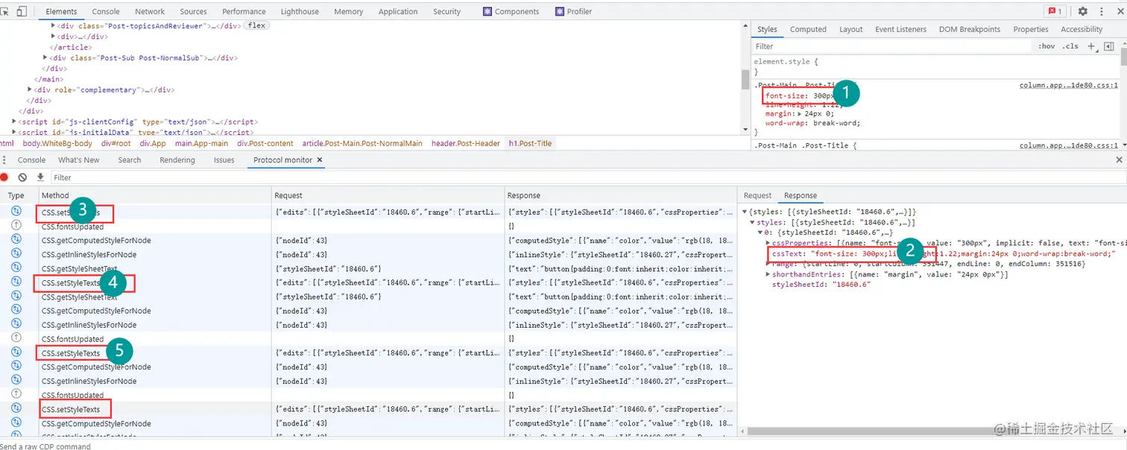This screenshot has width=1127, height=450.
Task: Add a new style rule with plus icon
Action: coord(1090,46)
